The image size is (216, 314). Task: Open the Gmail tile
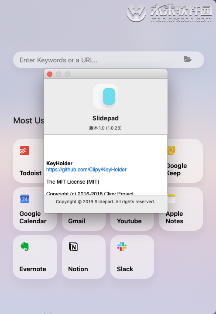click(84, 221)
